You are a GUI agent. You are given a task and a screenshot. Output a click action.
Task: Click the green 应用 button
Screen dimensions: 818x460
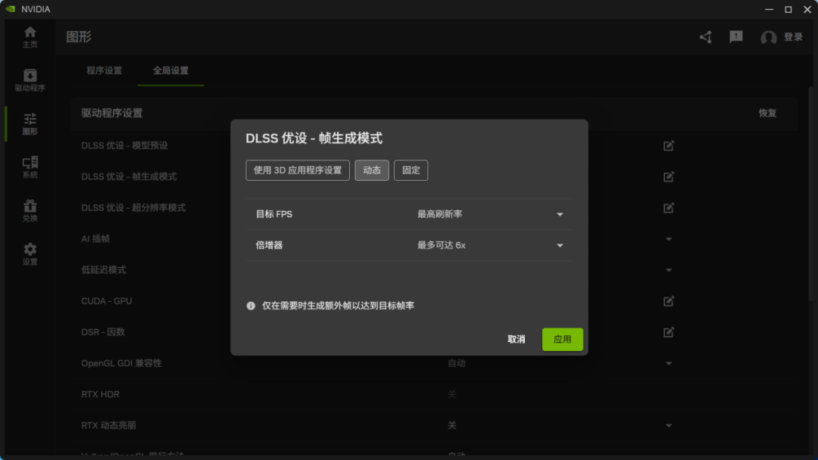coord(562,339)
